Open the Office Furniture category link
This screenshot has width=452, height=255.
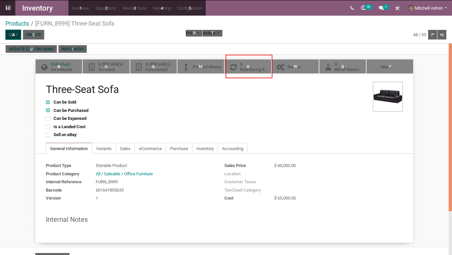pos(124,174)
